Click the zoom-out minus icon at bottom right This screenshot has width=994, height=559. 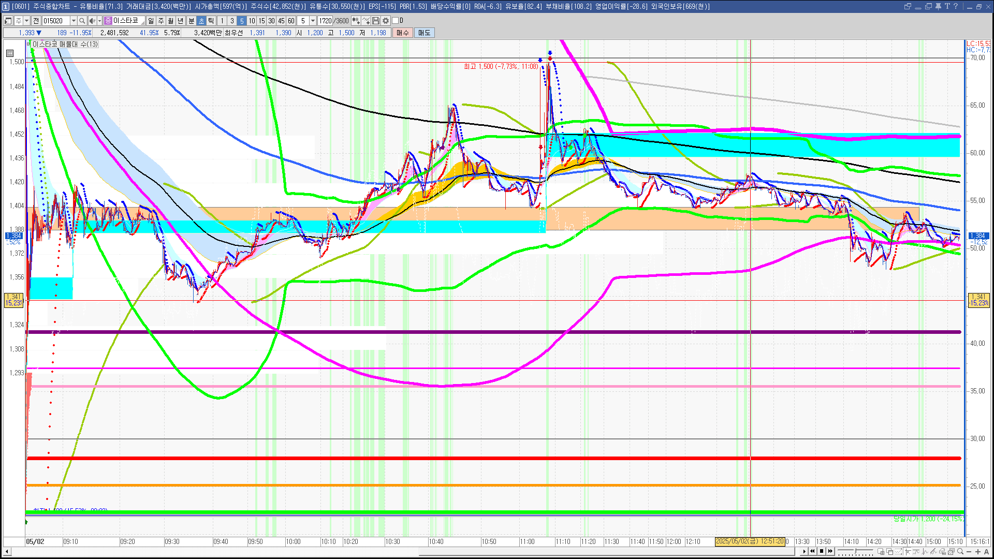click(969, 551)
